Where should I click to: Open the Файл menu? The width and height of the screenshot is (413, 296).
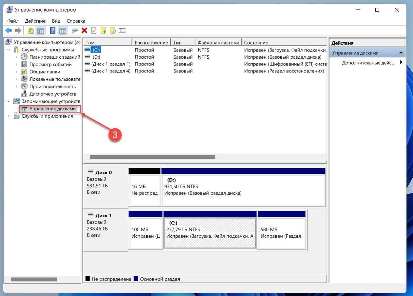coord(13,21)
